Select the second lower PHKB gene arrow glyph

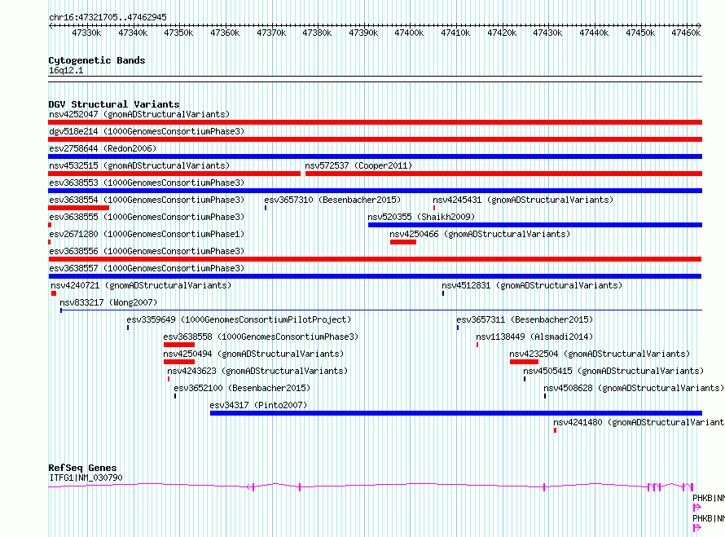697,528
